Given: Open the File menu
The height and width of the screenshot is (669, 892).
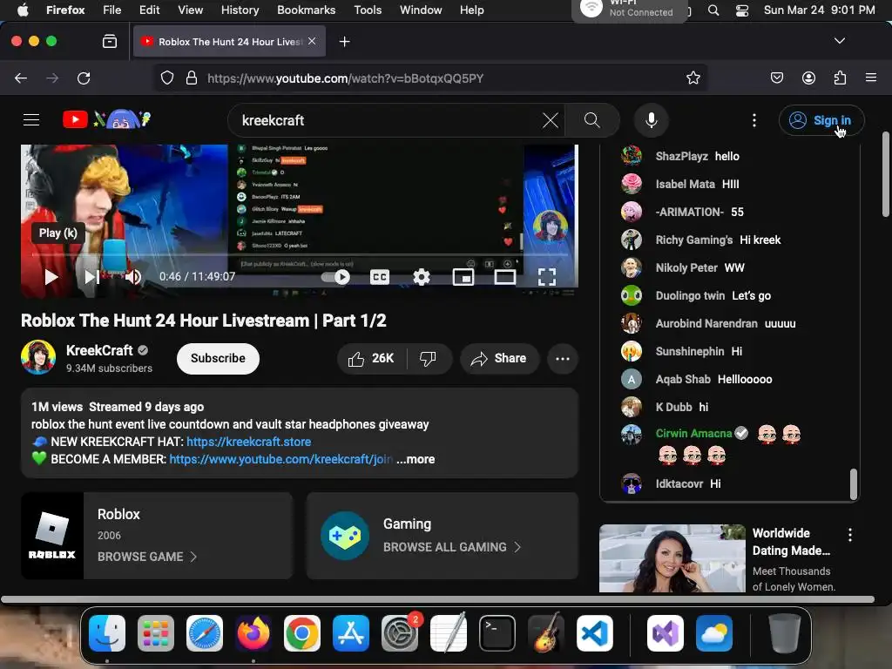Looking at the screenshot, I should tap(111, 10).
